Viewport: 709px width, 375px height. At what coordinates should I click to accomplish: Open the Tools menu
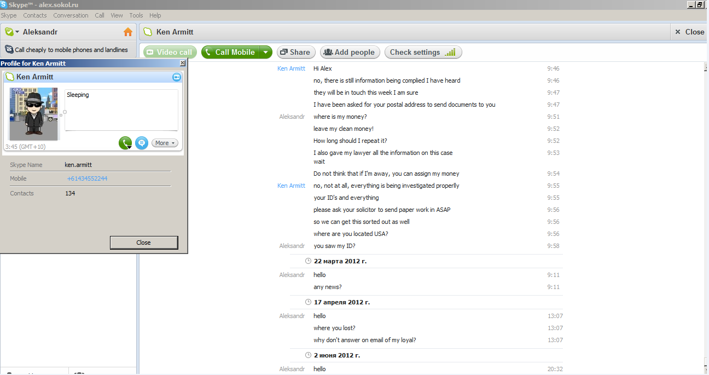136,15
